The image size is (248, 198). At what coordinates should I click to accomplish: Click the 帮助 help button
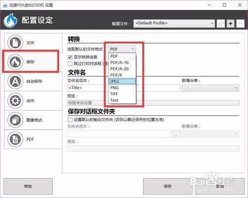28,186
